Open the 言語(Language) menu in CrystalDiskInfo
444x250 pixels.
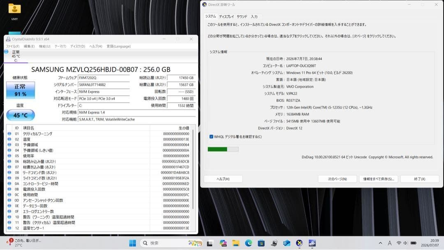[119, 46]
